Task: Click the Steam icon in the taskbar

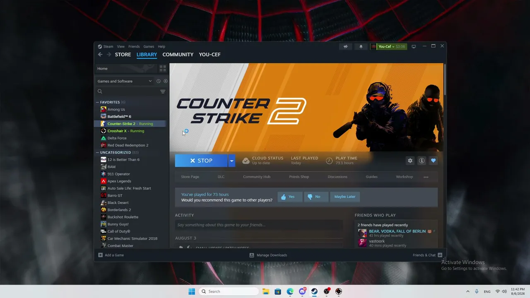Action: (314, 291)
